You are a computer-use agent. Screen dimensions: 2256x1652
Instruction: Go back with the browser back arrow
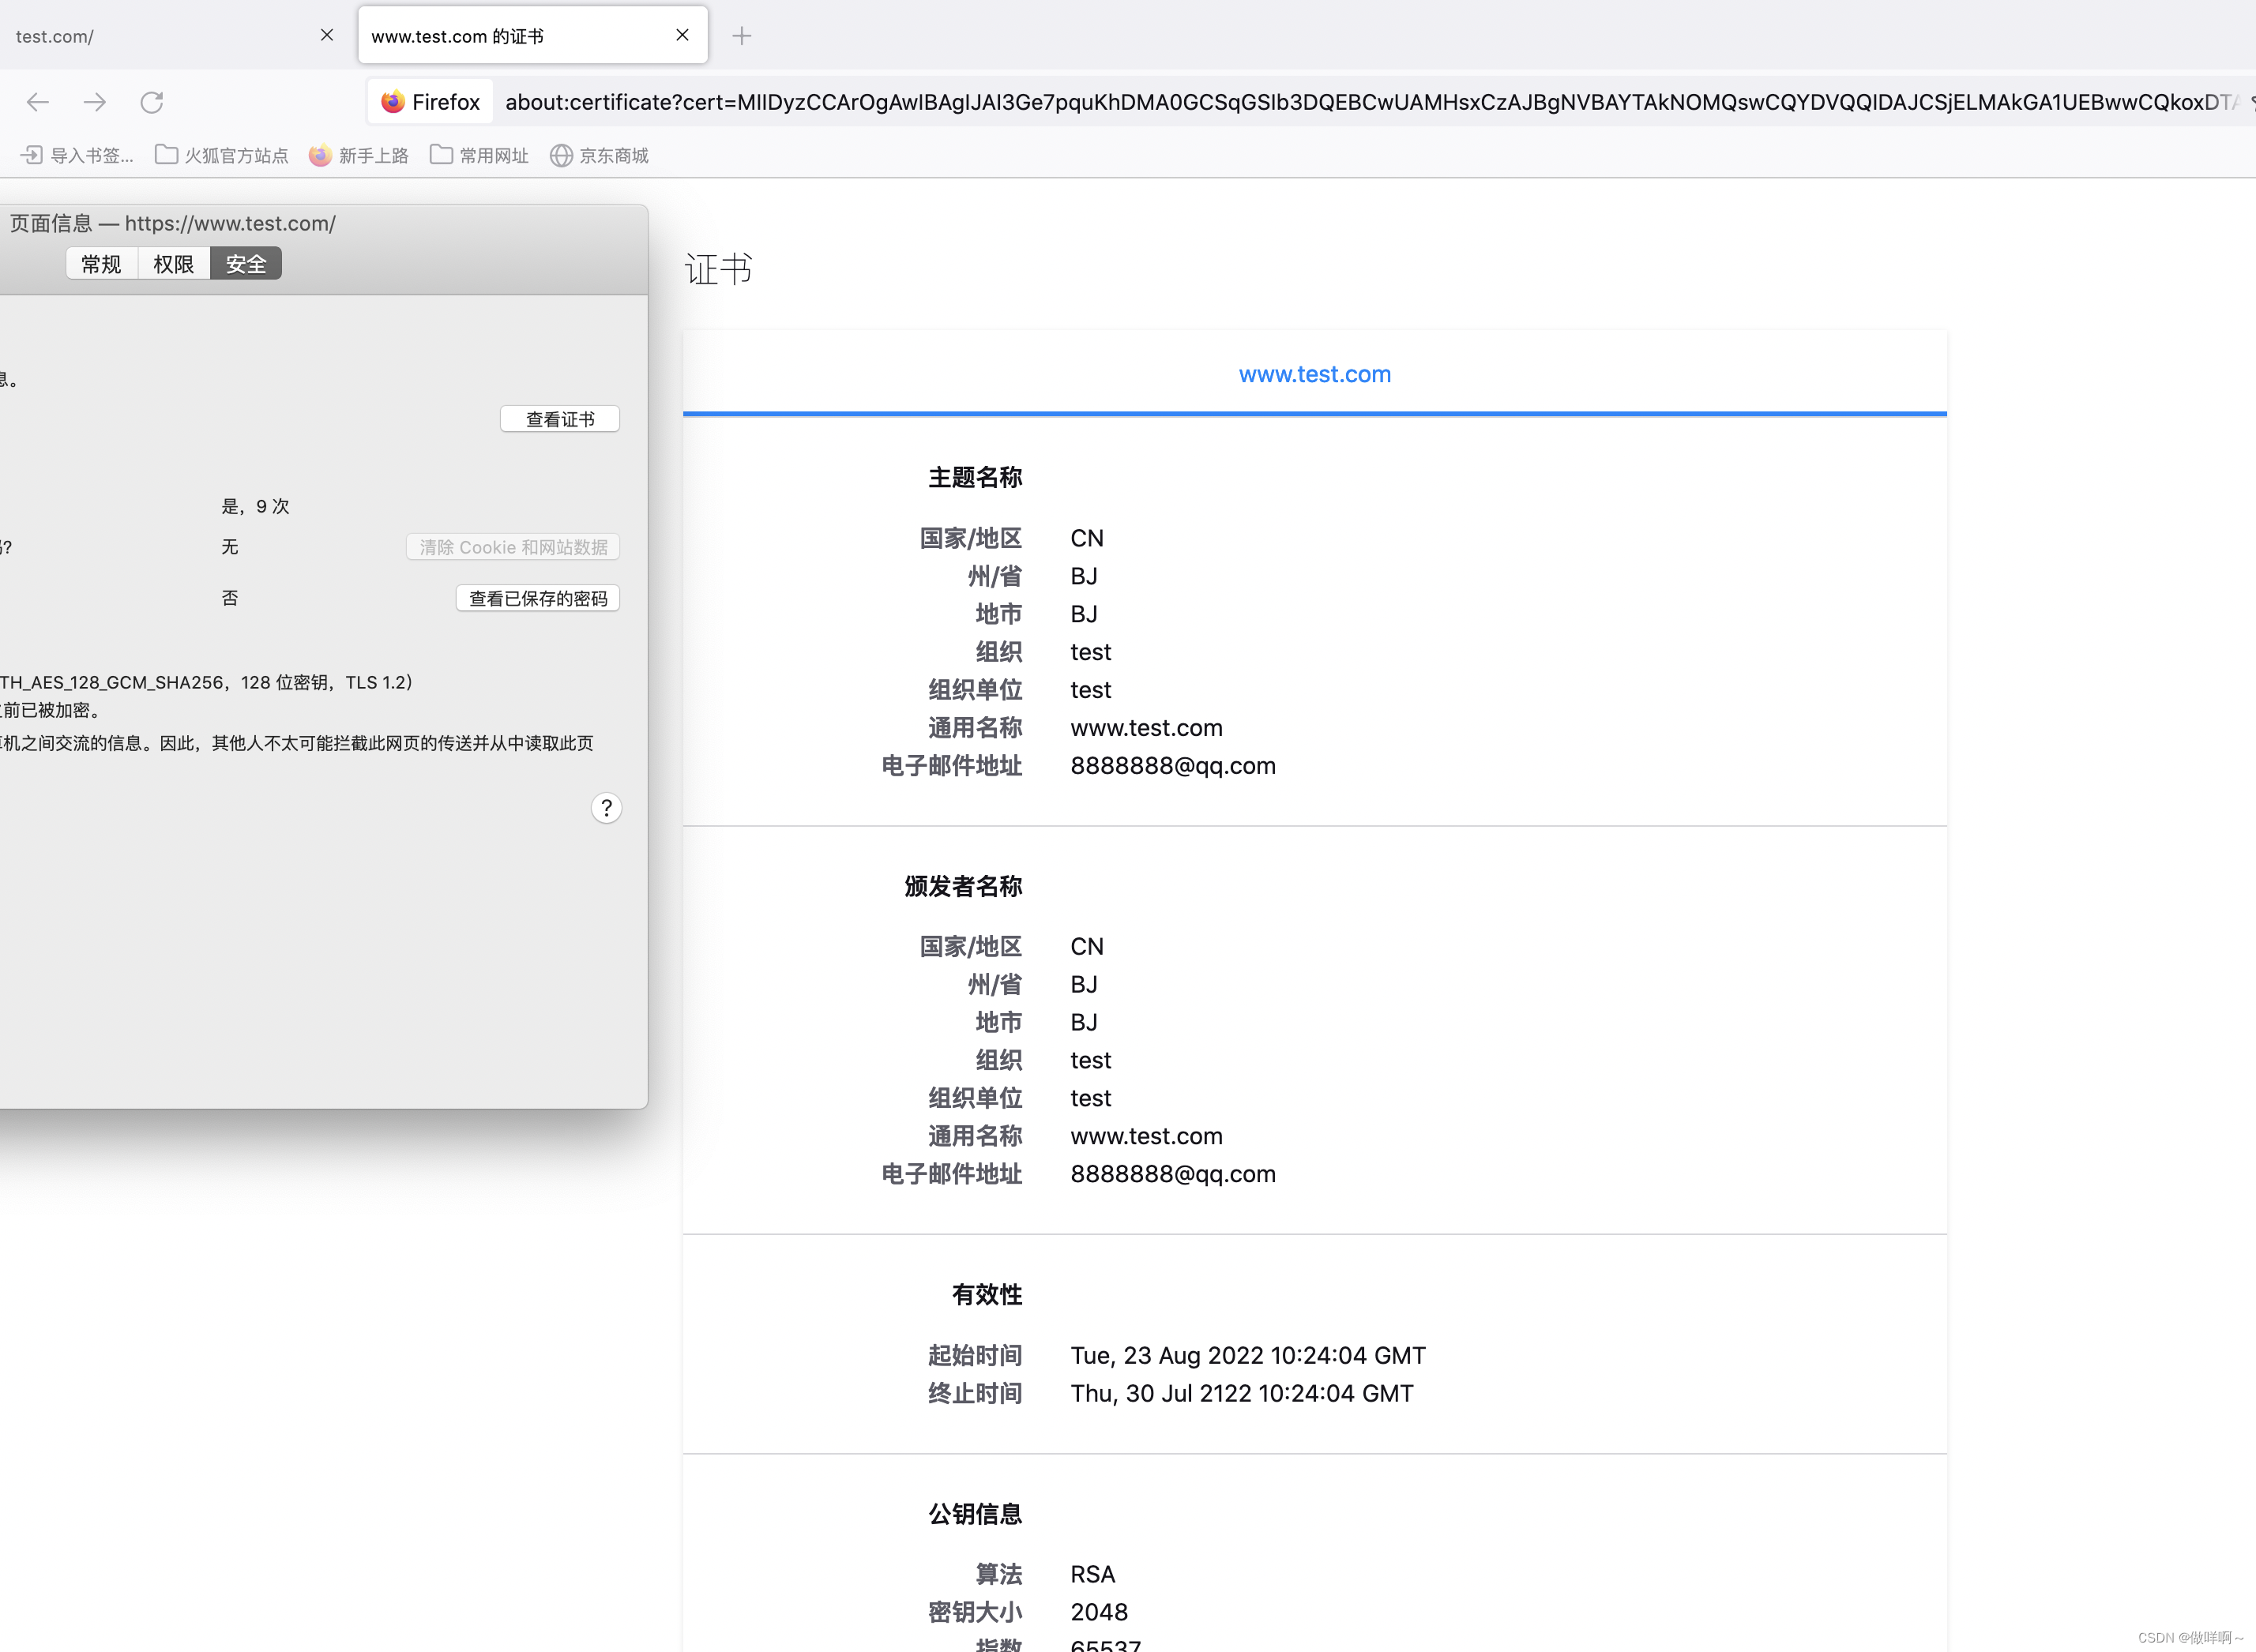[38, 102]
